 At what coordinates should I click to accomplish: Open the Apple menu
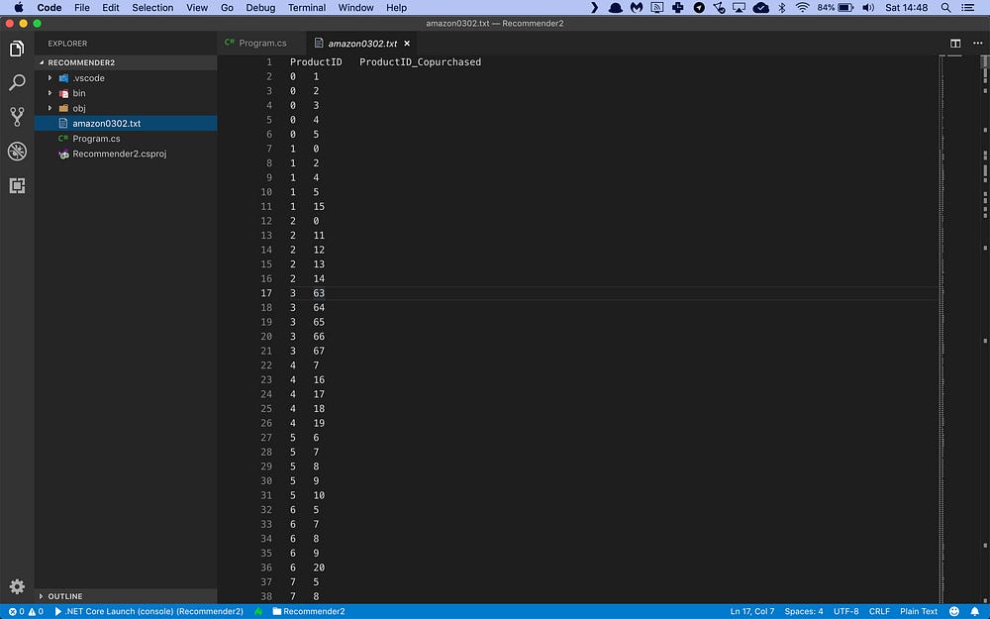tap(19, 8)
